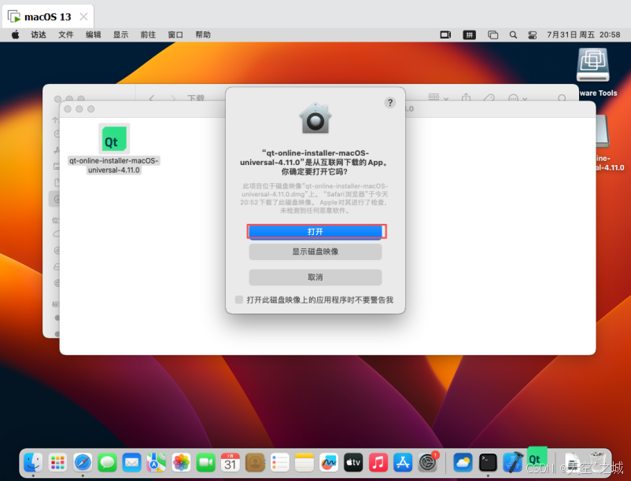This screenshot has height=481, width=631.
Task: Open Xcode from the Dock
Action: [x=513, y=463]
